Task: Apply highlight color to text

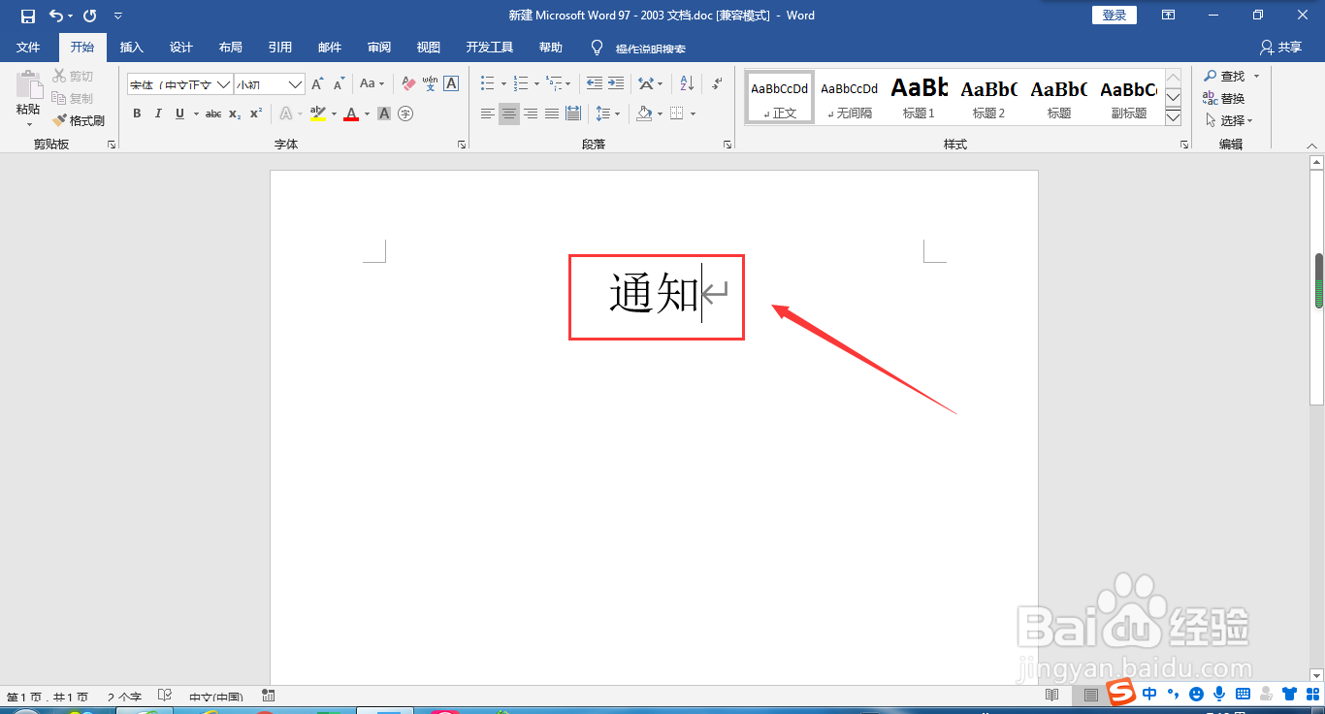Action: click(318, 114)
